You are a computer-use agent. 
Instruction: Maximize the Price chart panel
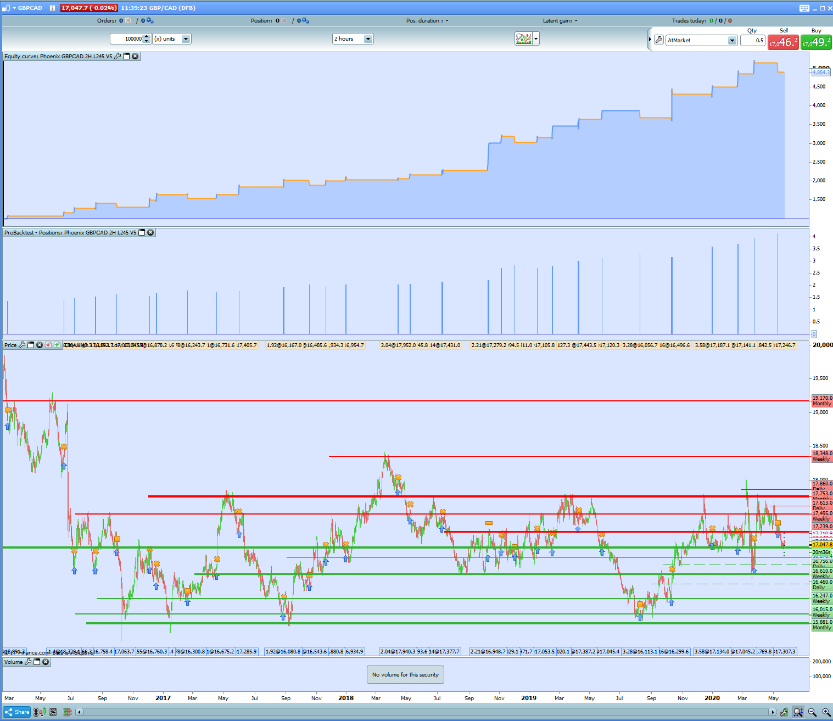(31, 345)
